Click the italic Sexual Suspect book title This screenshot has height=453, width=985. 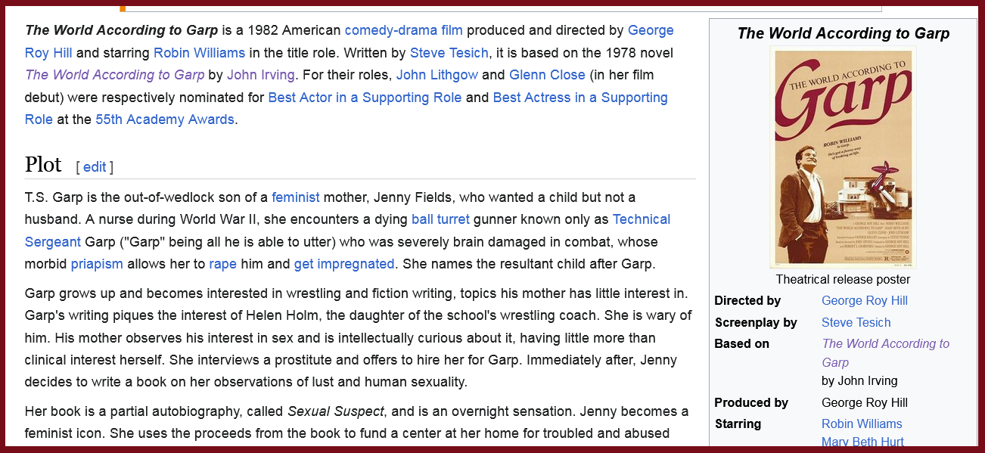pos(336,412)
